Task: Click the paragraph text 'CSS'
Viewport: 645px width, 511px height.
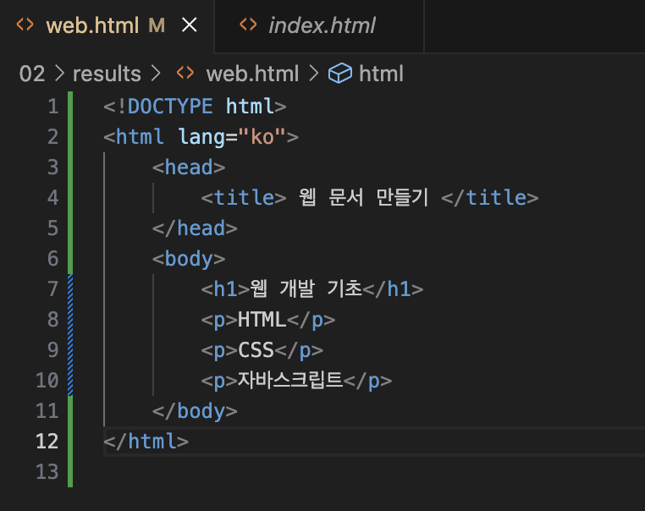Action: tap(256, 350)
